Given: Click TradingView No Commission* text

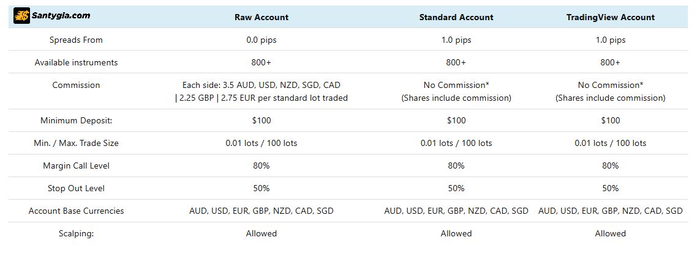Looking at the screenshot, I should tap(611, 85).
